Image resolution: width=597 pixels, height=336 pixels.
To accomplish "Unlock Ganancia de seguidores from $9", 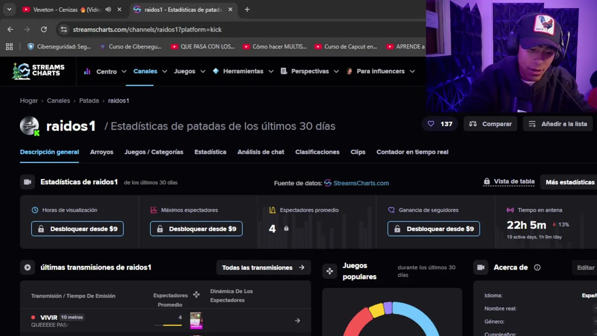I will tap(434, 229).
